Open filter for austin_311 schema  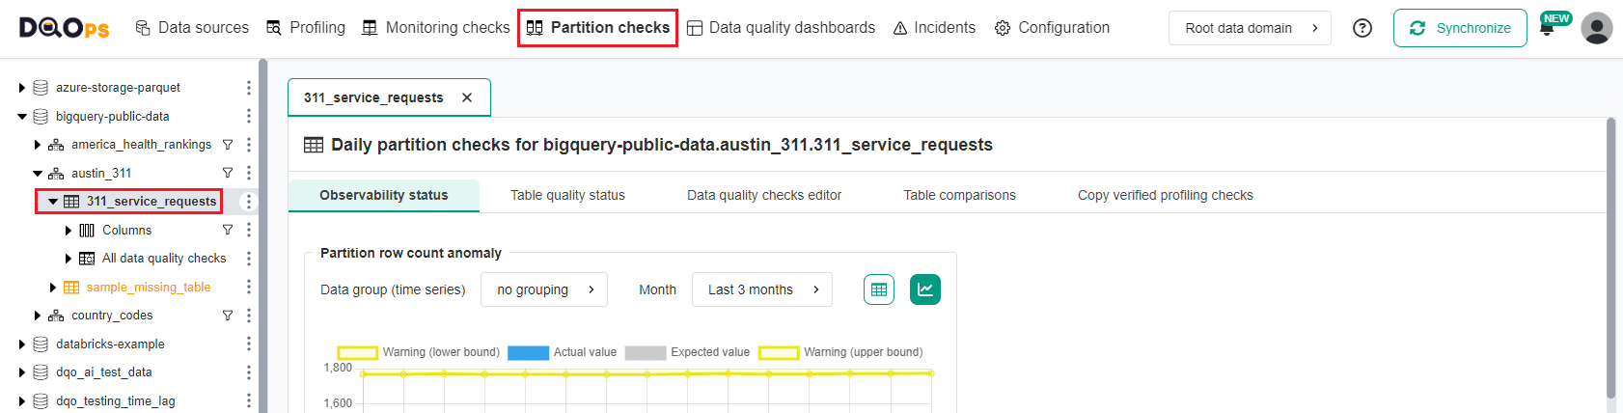[228, 174]
